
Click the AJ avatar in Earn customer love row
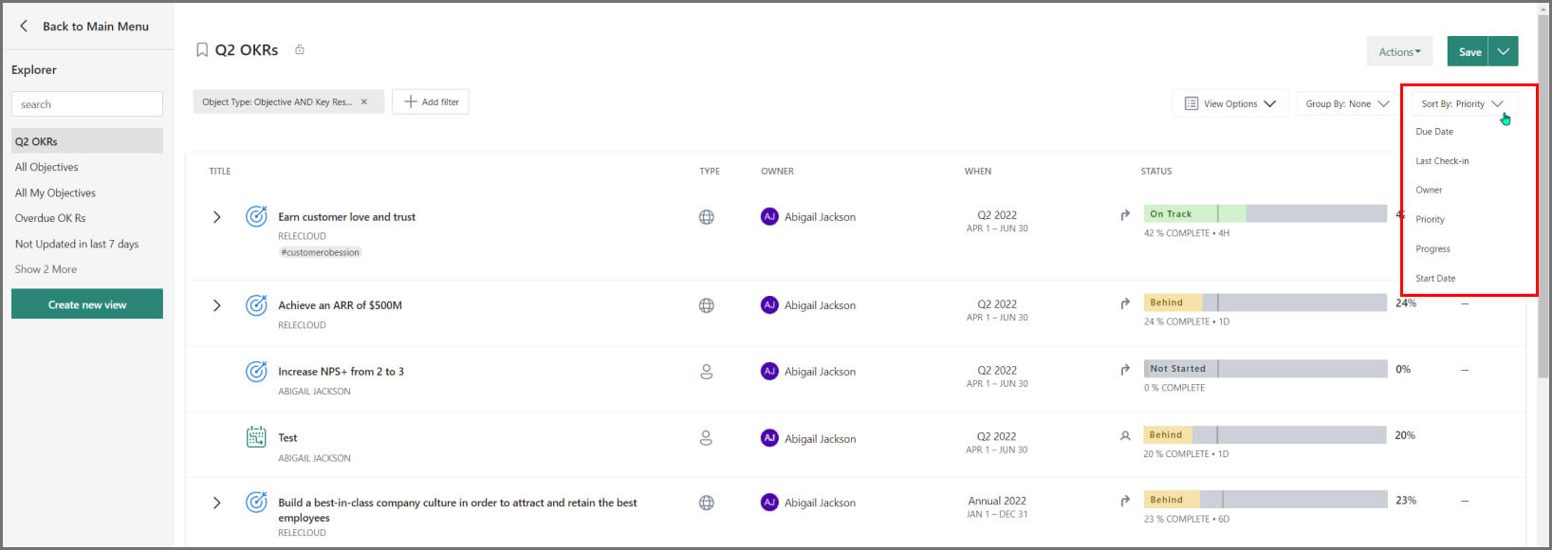pyautogui.click(x=769, y=216)
